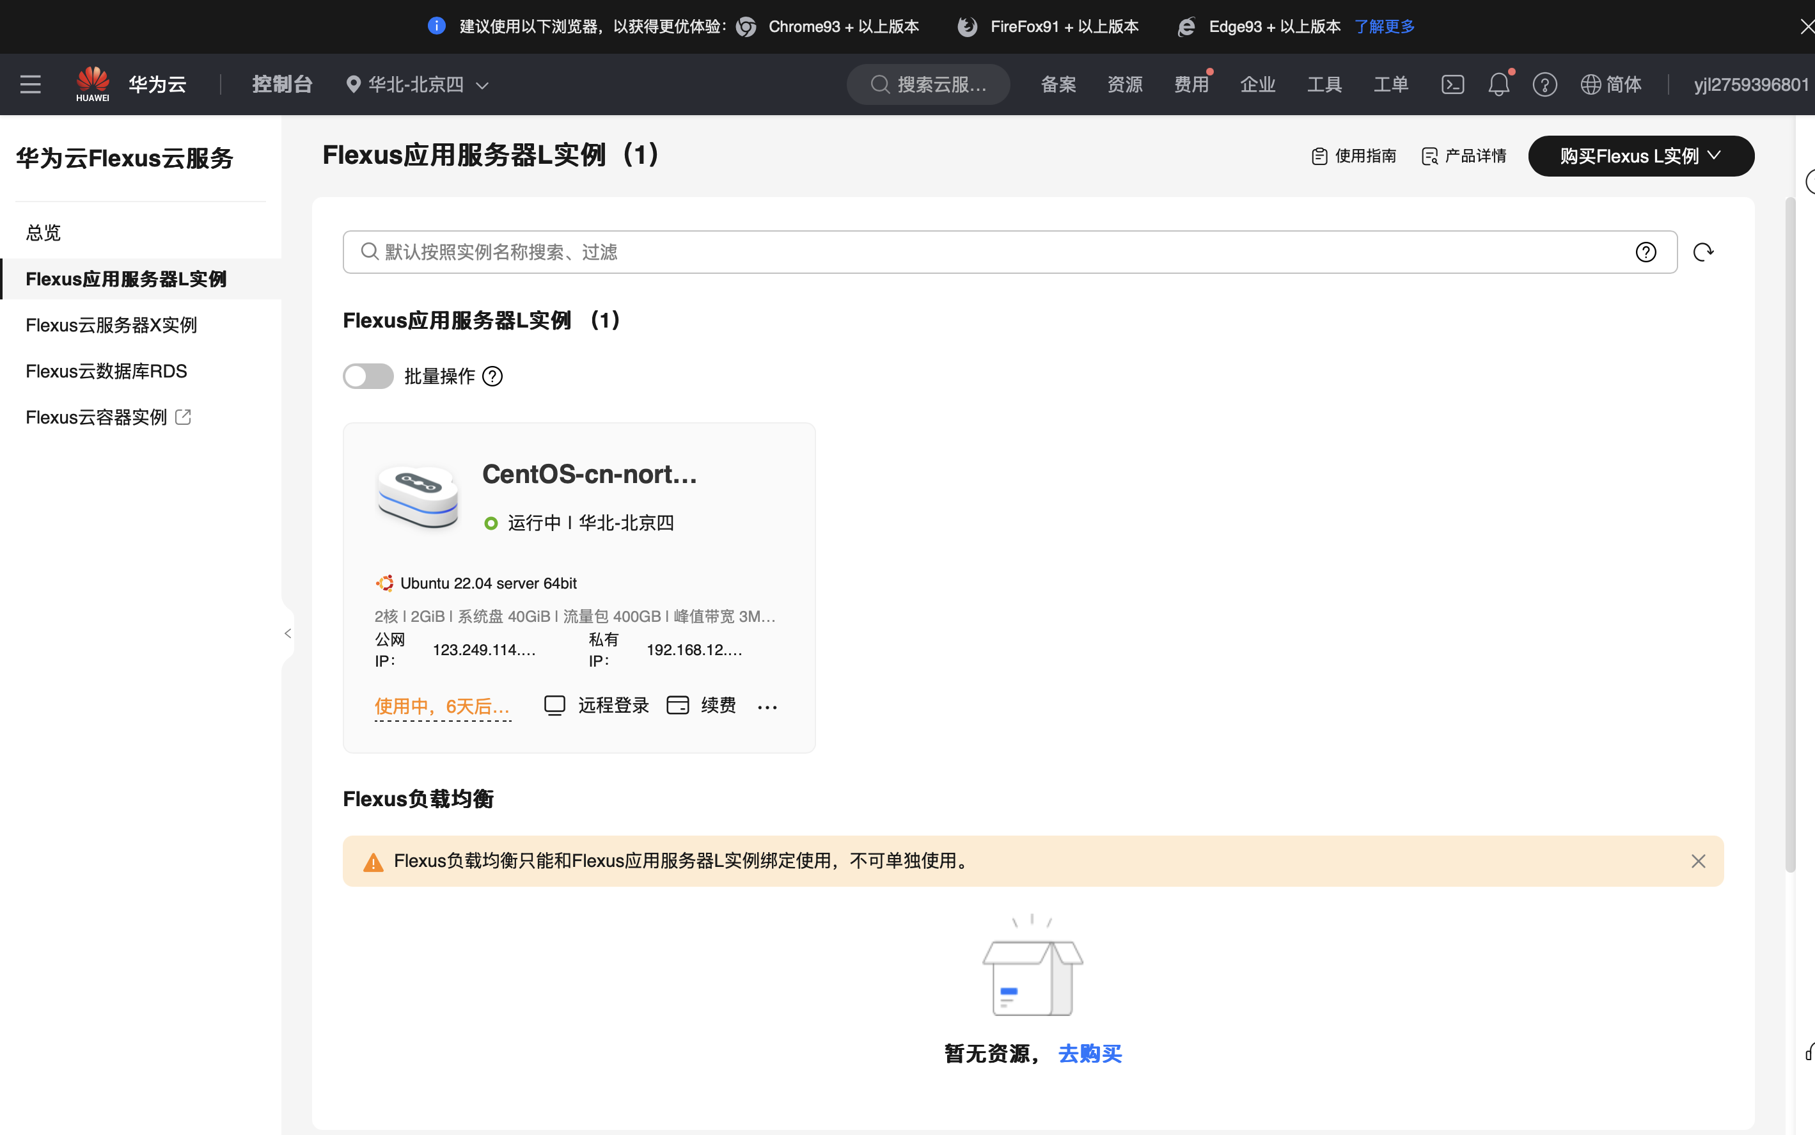Expand the 华北-北京四 region selector

[x=417, y=84]
